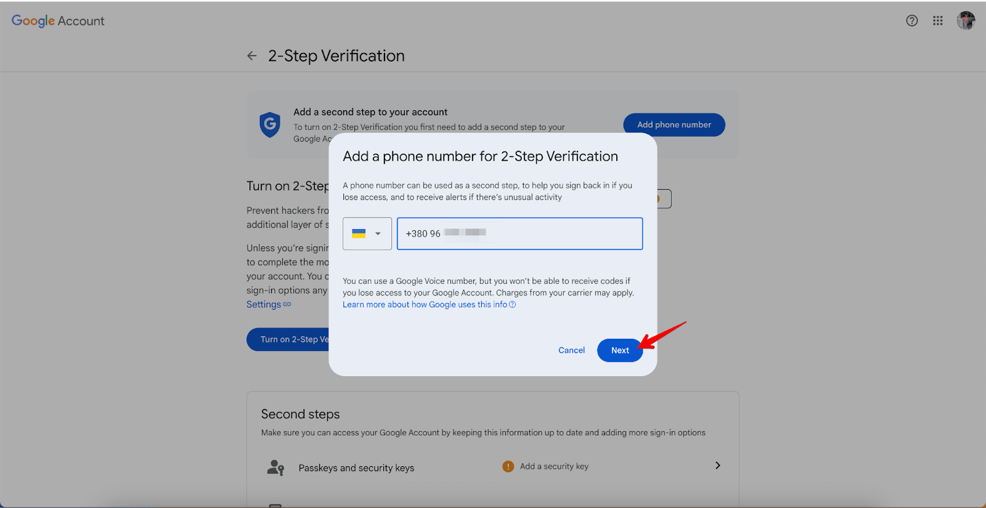Click the Turn on 2-Step button

pos(288,339)
